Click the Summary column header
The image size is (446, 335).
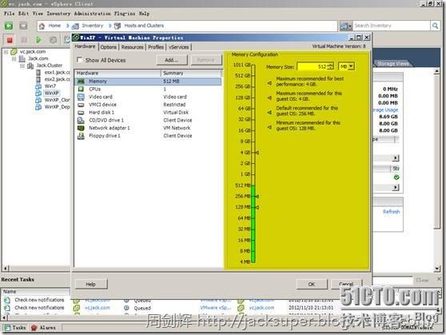pyautogui.click(x=190, y=73)
